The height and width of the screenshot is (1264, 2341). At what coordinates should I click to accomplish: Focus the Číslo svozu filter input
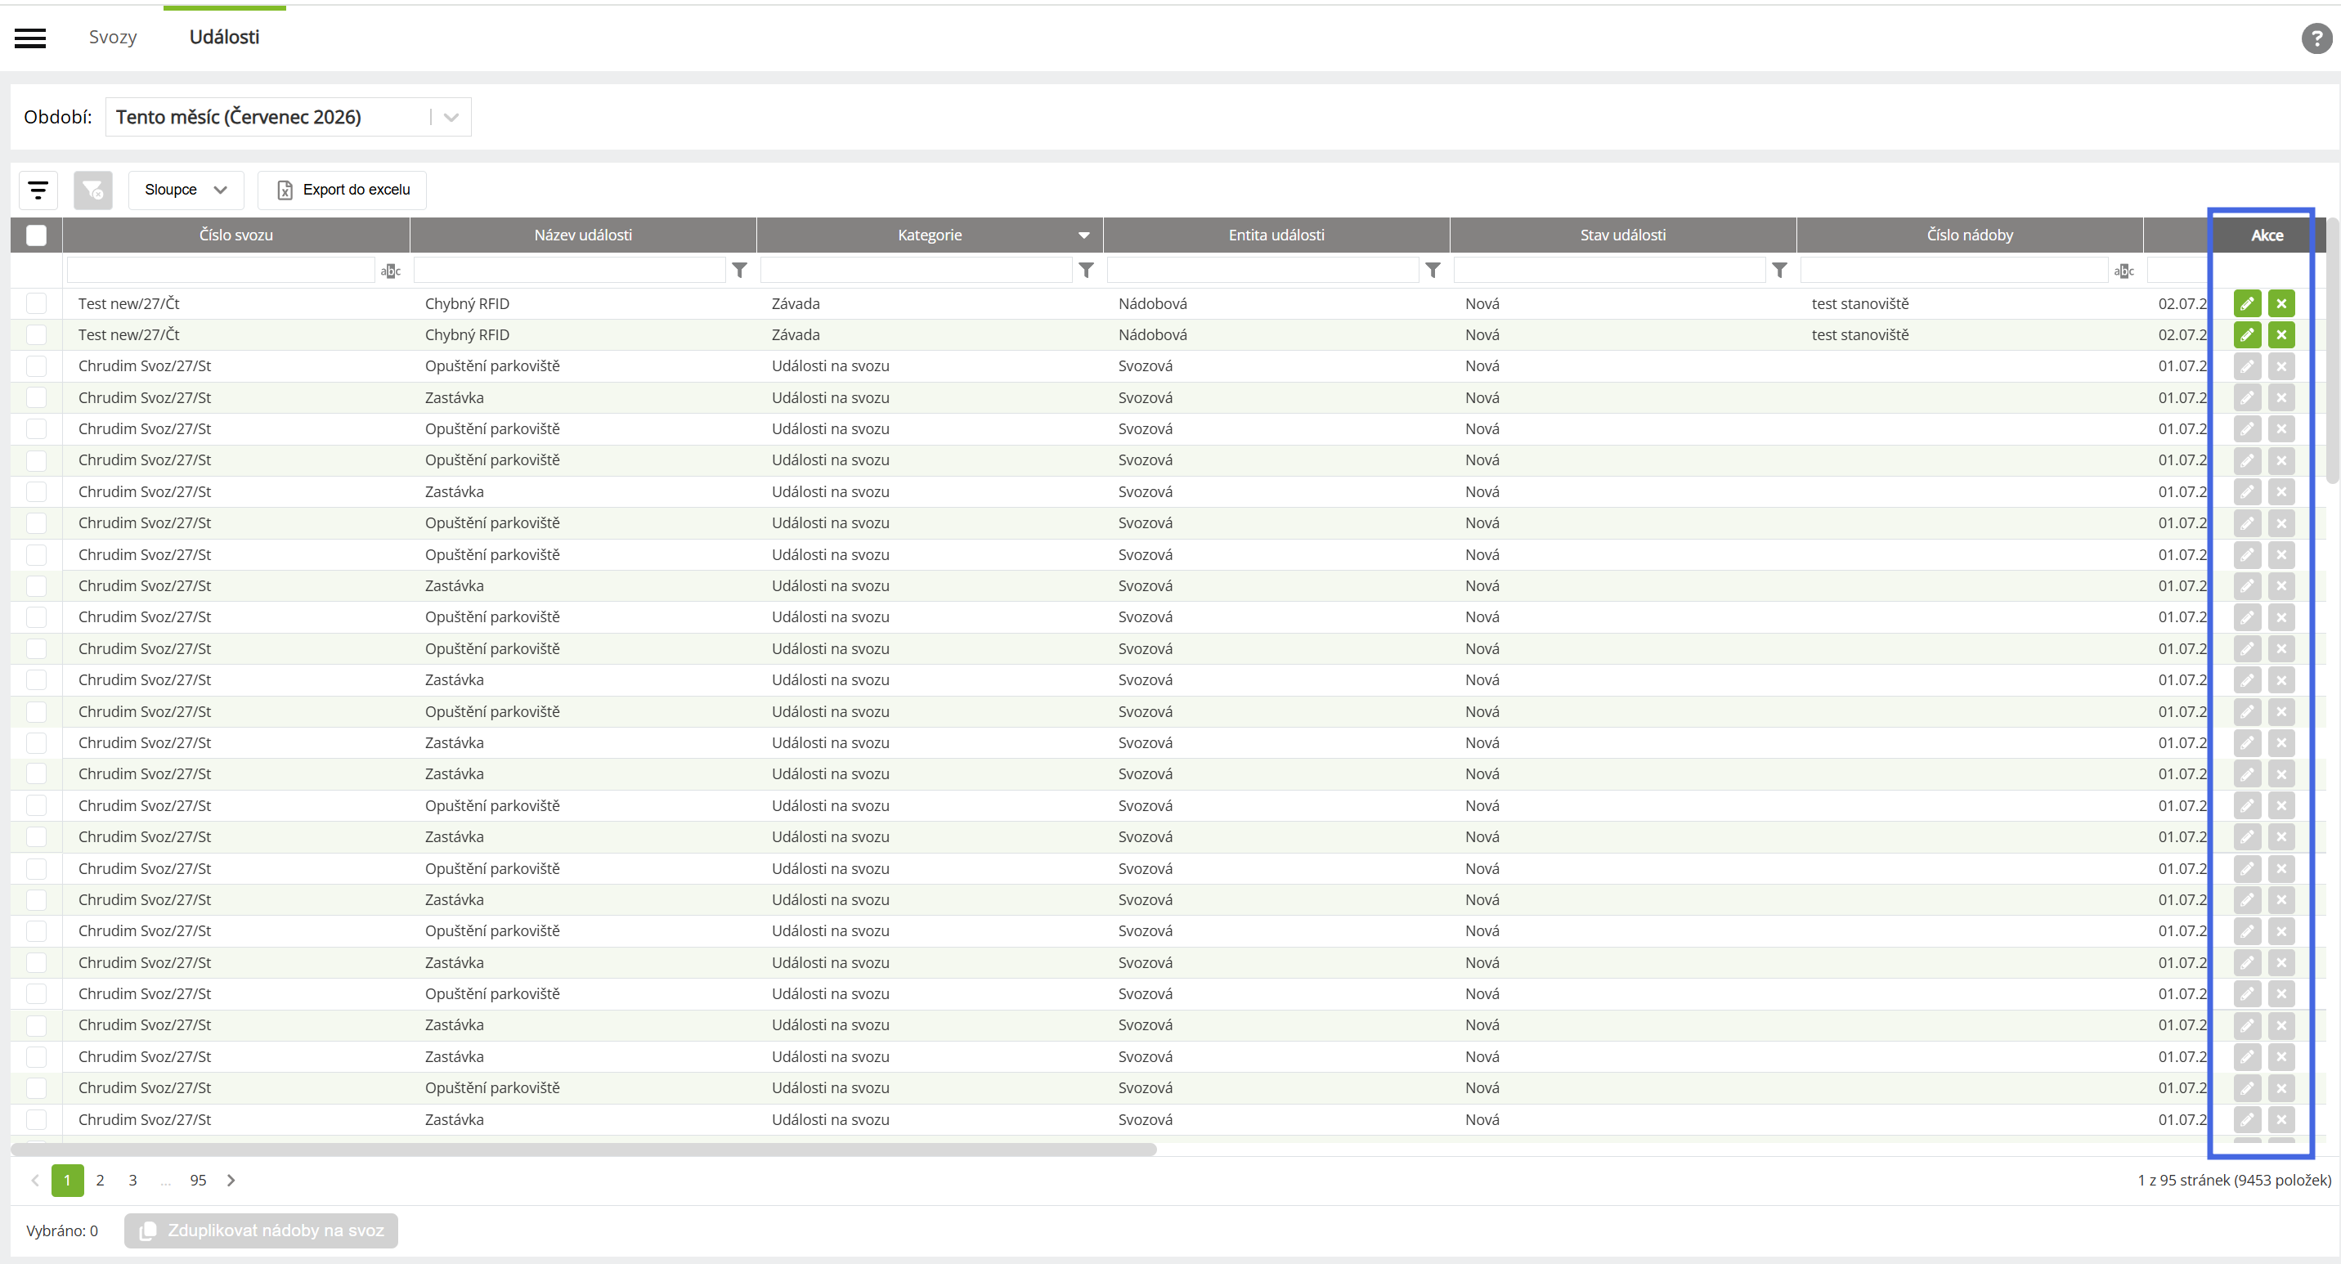tap(221, 270)
